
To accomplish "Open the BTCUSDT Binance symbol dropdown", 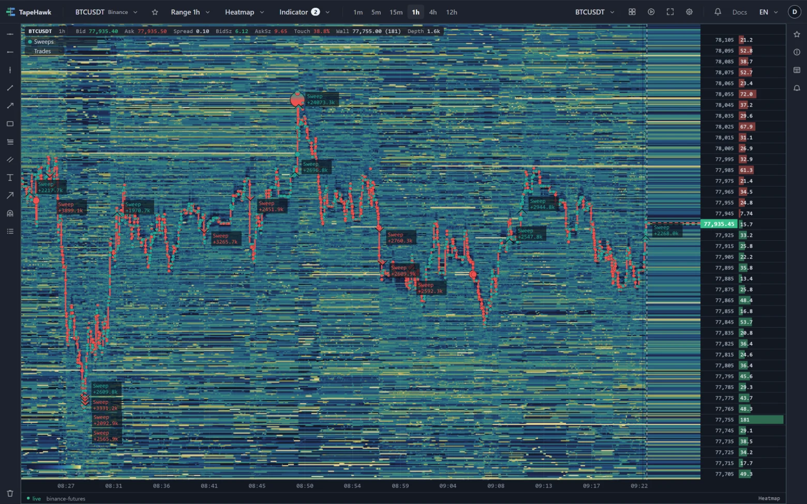I will click(x=107, y=12).
